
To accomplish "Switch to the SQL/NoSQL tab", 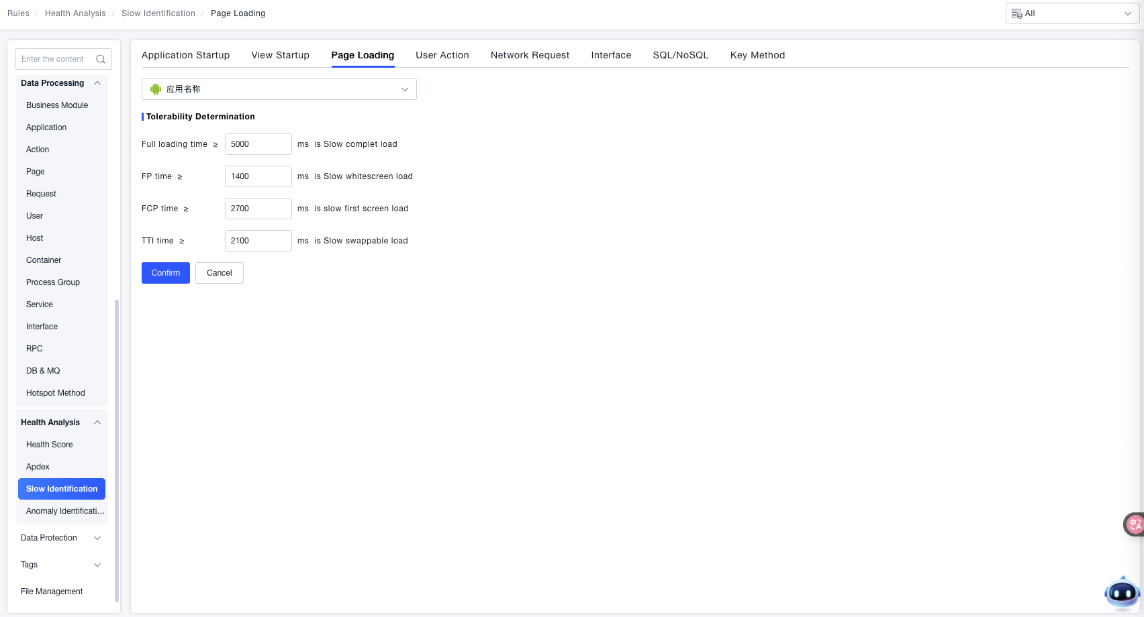I will (680, 55).
